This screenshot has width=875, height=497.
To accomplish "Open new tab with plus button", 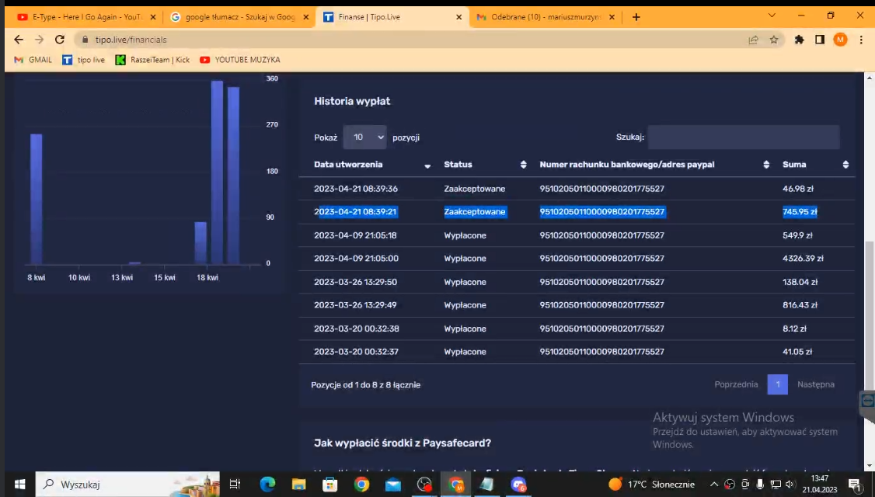I will 636,17.
